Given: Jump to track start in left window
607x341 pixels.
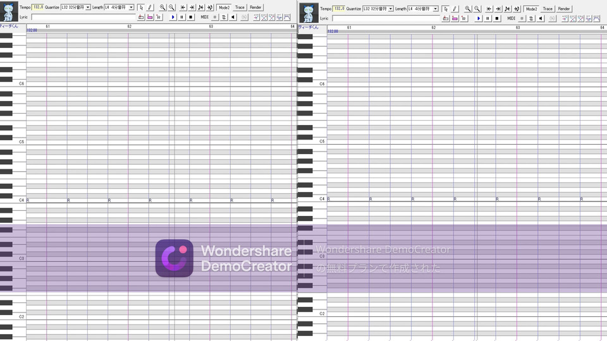Looking at the screenshot, I should tap(183, 8).
